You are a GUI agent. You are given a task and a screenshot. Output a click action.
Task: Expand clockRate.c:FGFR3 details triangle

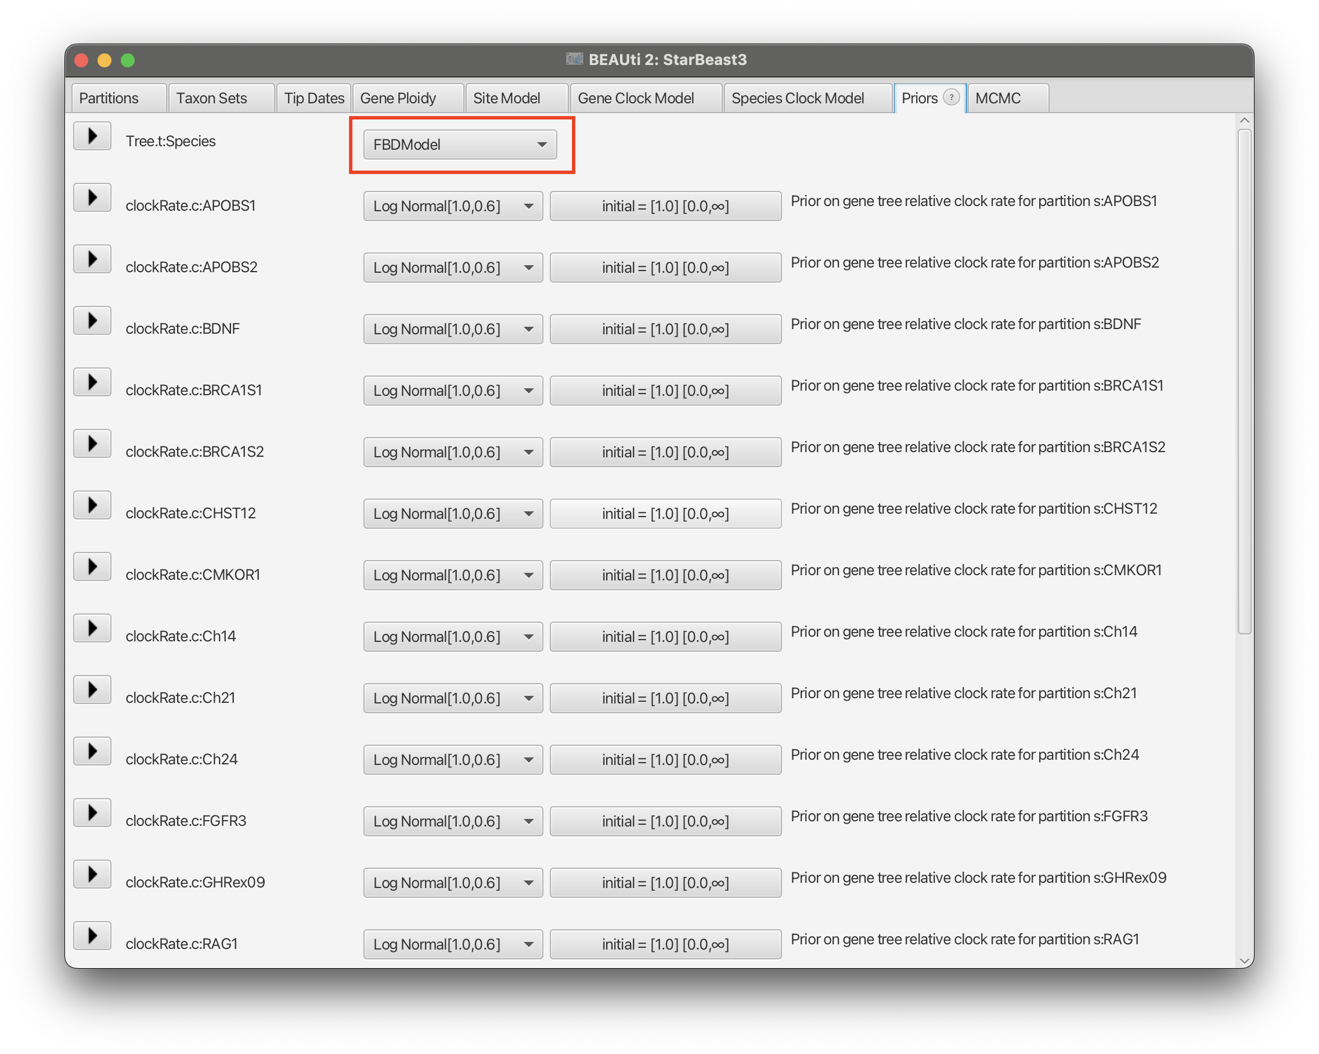(x=92, y=813)
